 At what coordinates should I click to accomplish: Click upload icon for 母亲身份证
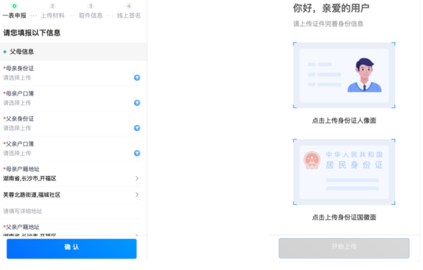click(x=137, y=77)
